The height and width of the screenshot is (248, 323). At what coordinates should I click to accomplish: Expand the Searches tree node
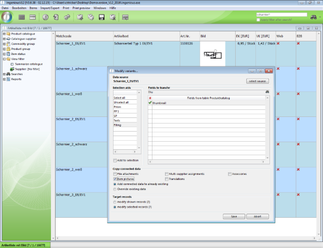click(5, 74)
